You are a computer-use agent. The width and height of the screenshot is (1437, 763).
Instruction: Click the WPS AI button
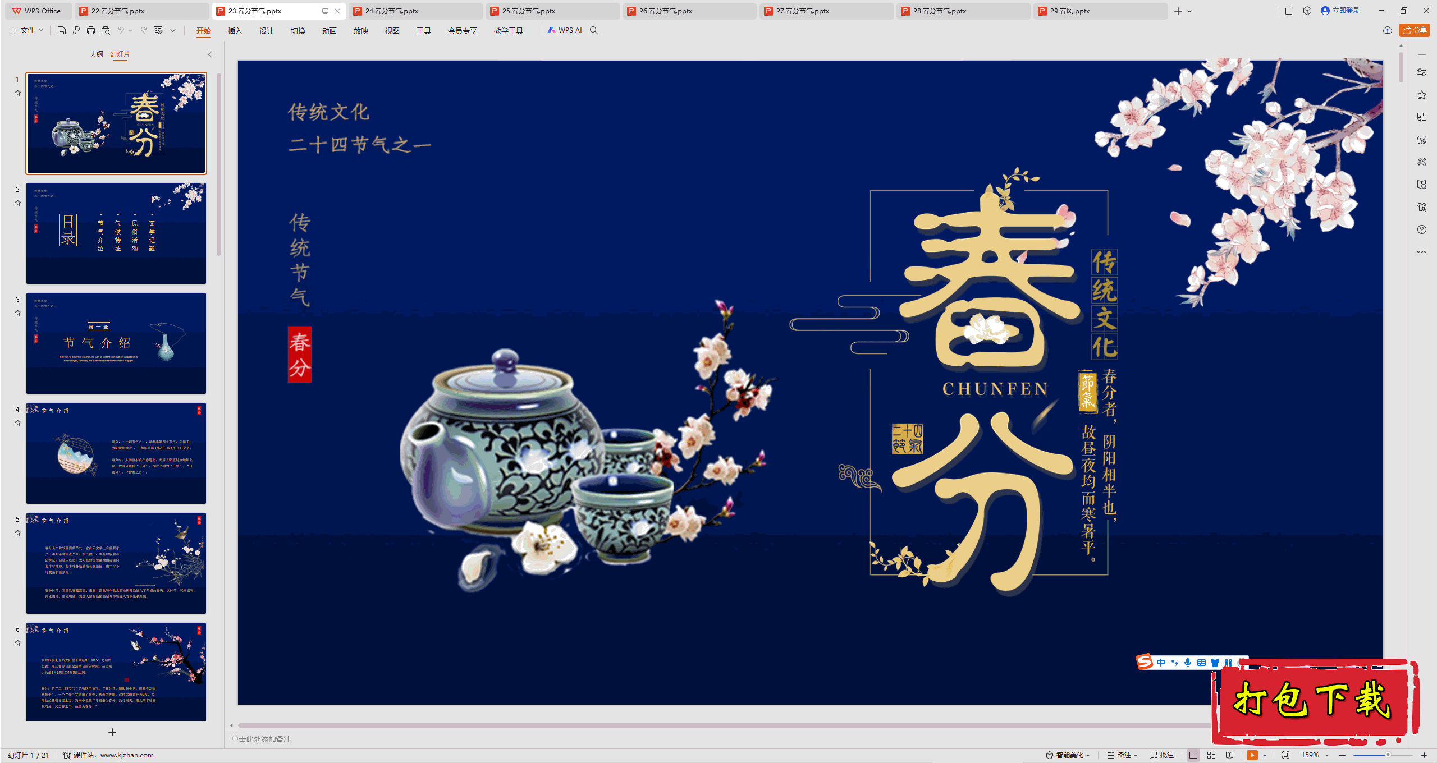565,30
